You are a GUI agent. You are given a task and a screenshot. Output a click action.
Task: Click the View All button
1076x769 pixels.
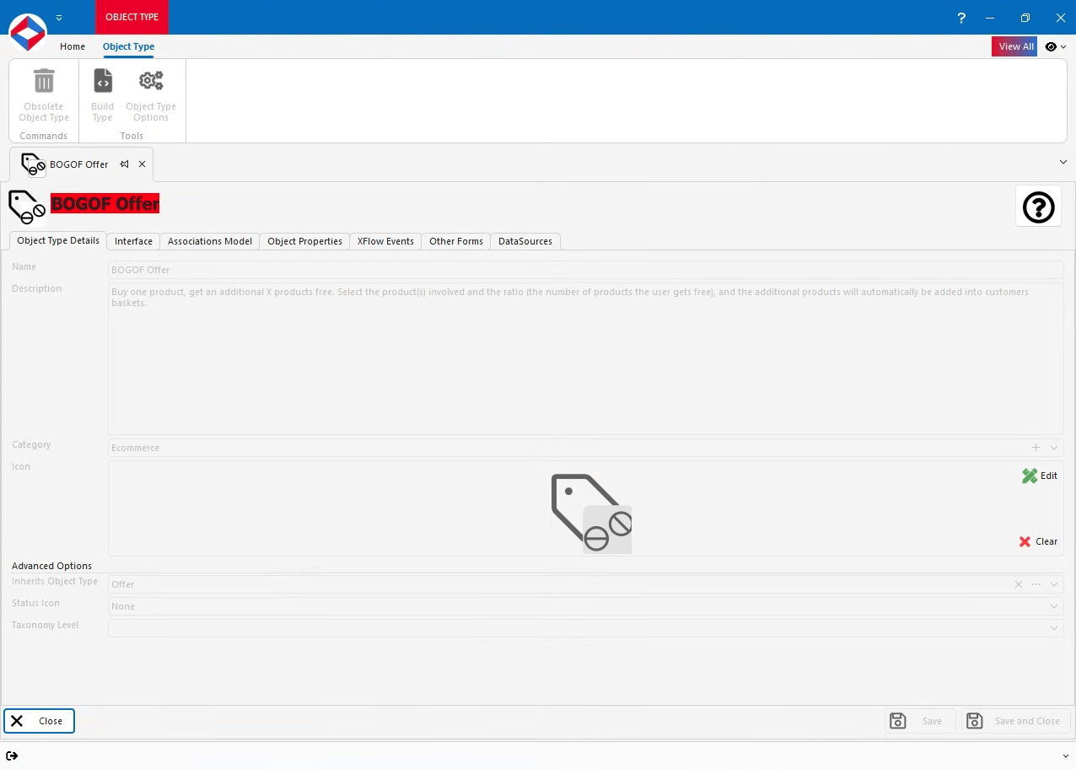[1014, 46]
